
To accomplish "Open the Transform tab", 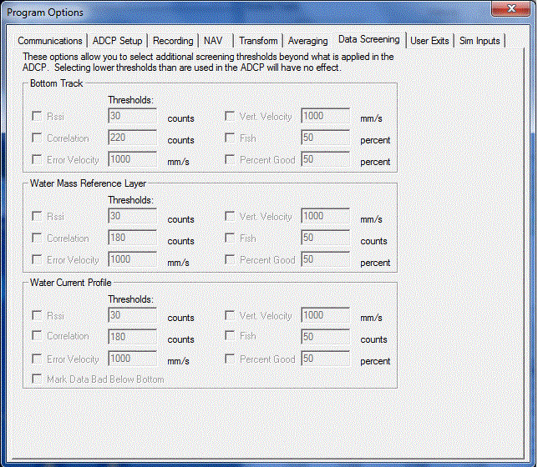I will [x=257, y=41].
